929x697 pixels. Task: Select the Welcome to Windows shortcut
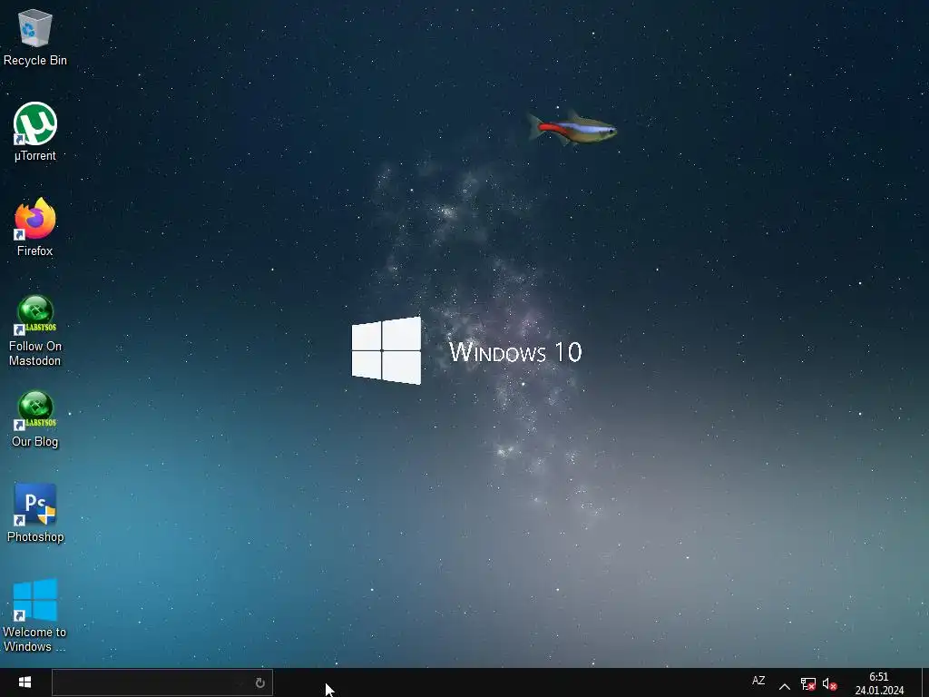(35, 616)
